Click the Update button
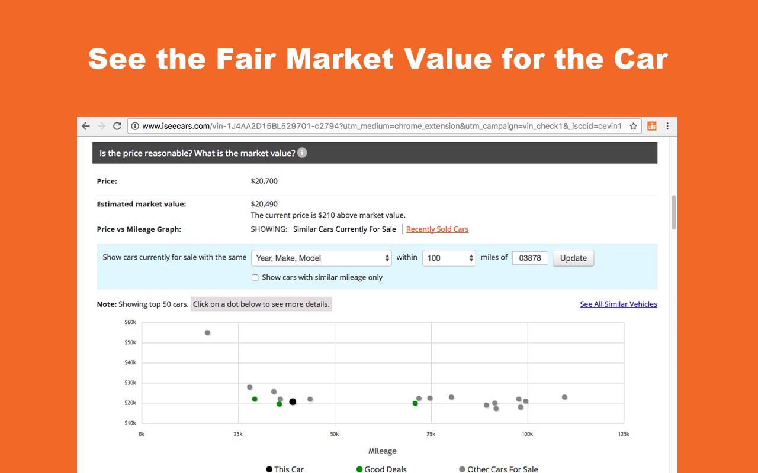 coord(573,258)
